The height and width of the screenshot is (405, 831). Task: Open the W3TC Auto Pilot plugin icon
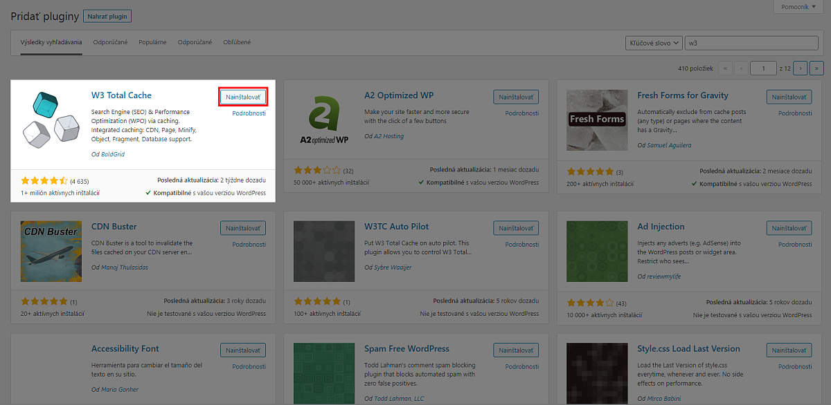click(325, 252)
